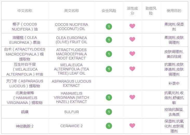
Task: Click the green safety badge for Atractylodes extract
Action: click(x=109, y=54)
